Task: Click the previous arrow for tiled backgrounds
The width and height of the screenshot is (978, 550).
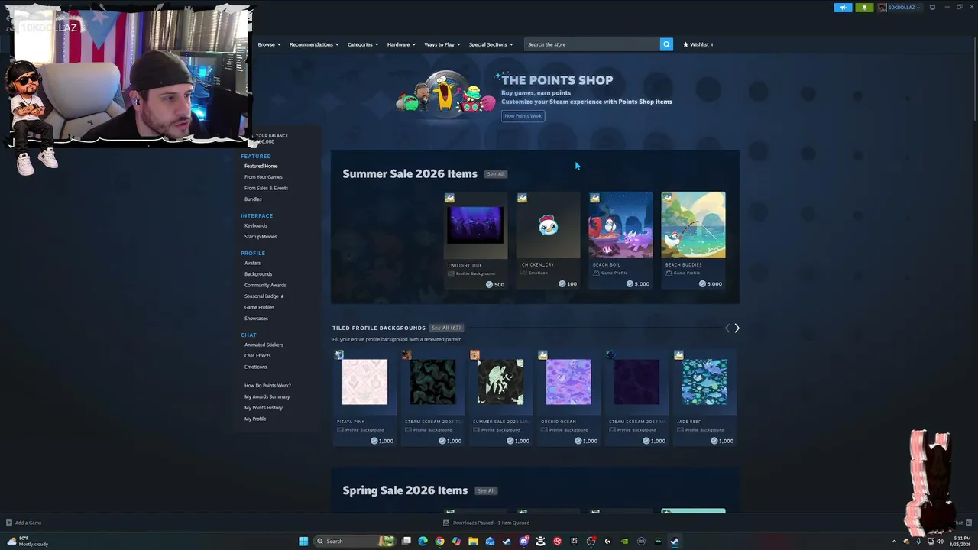Action: (x=727, y=328)
